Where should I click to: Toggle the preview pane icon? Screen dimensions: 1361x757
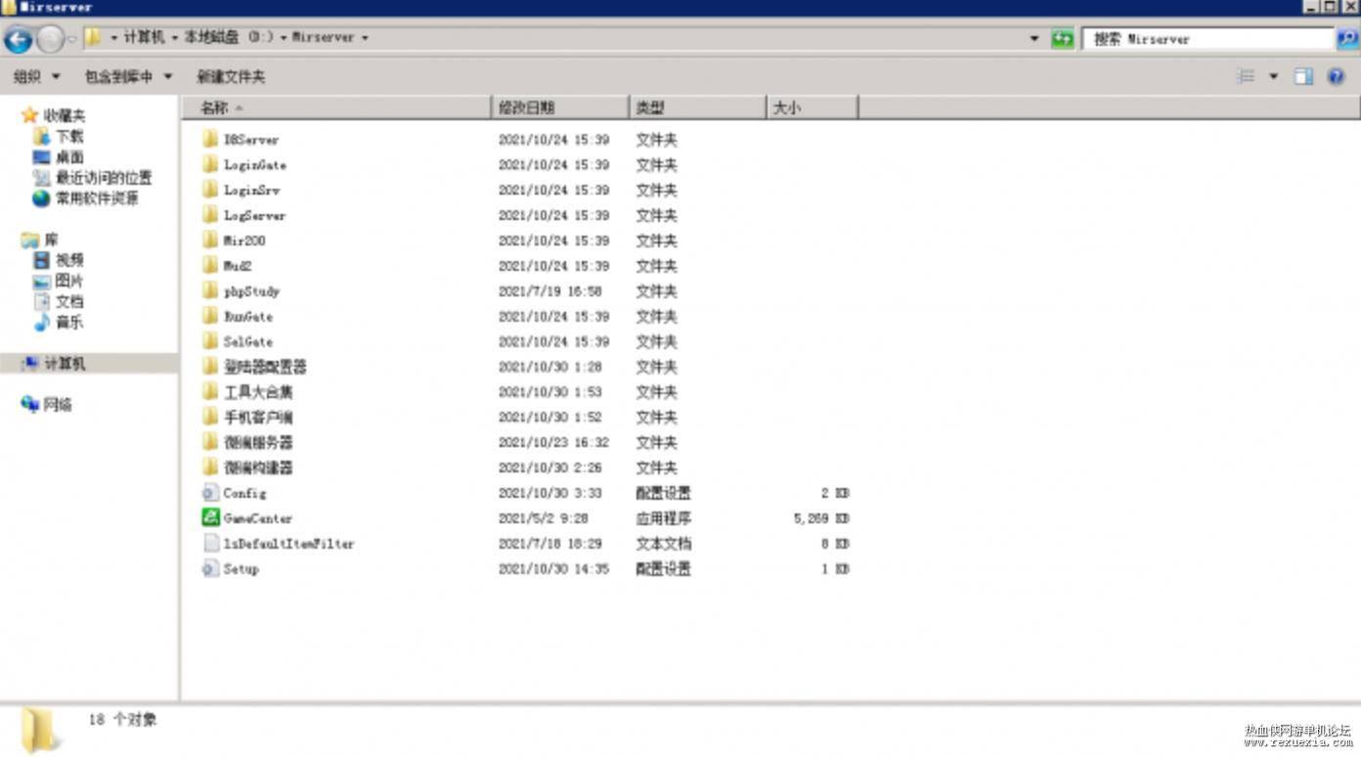(1303, 76)
